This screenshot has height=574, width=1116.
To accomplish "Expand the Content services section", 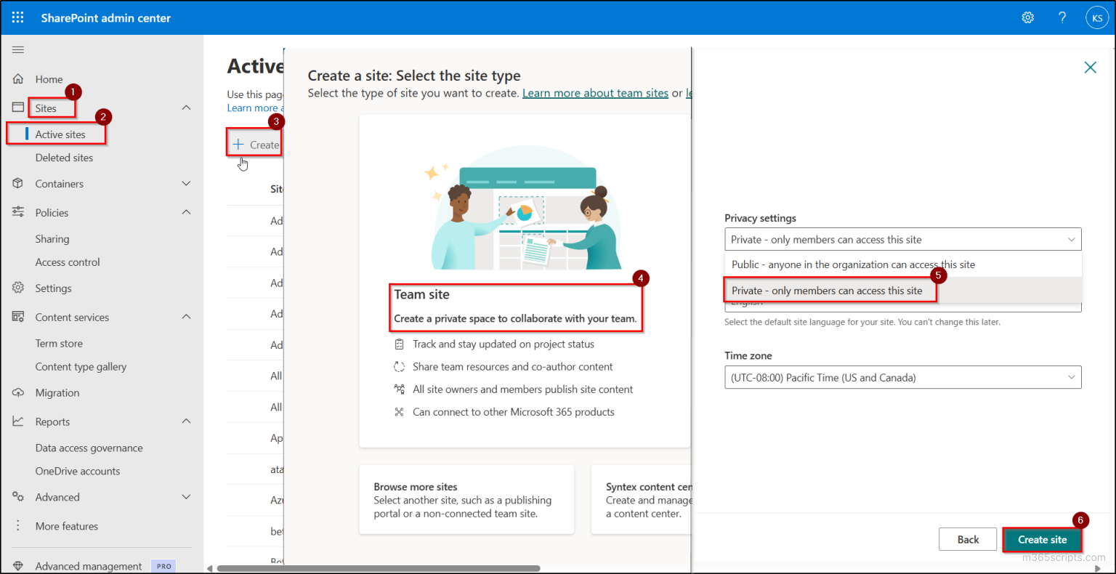I will pos(186,317).
